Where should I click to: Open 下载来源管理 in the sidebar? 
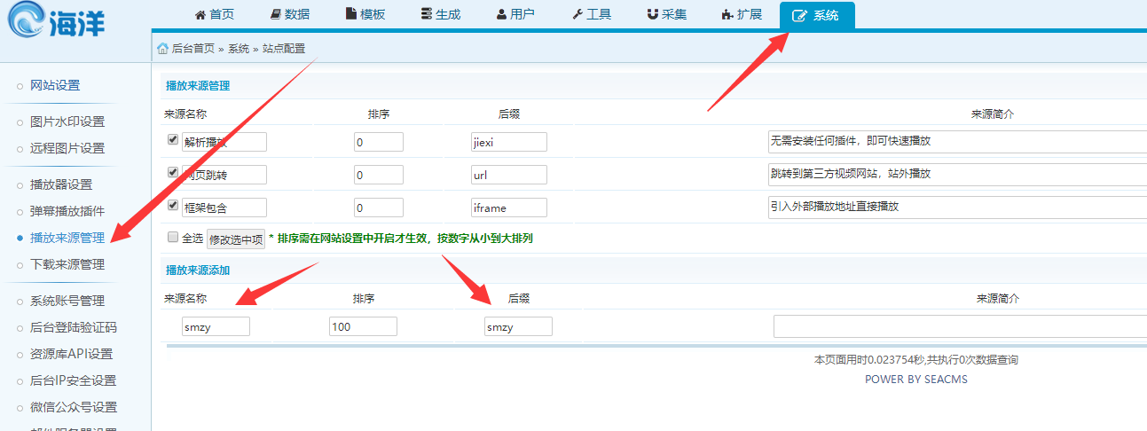click(67, 264)
